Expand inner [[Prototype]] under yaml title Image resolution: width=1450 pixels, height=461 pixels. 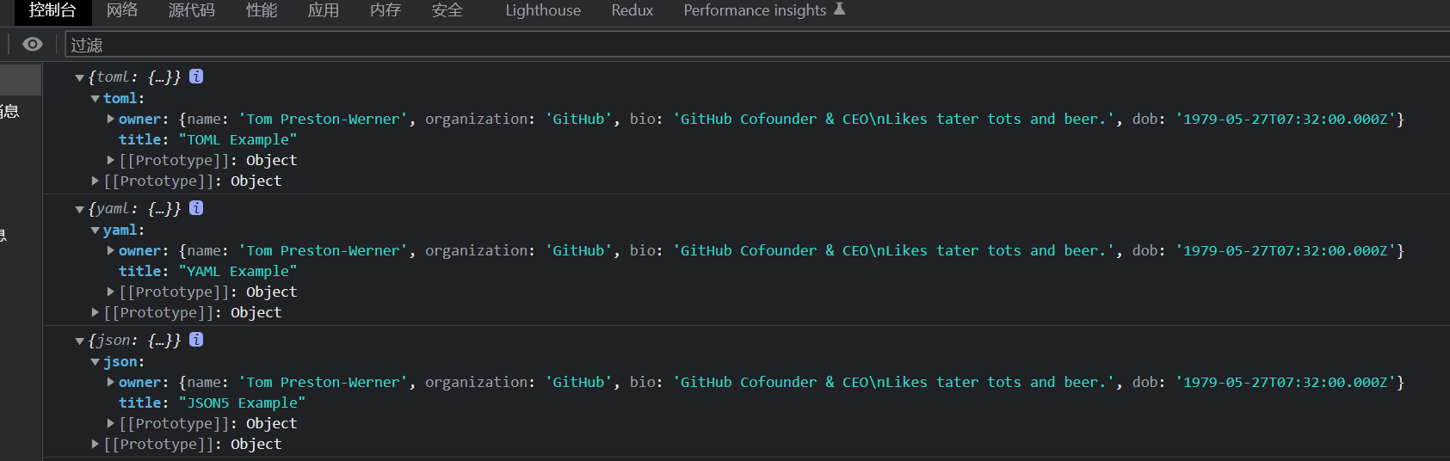pyautogui.click(x=111, y=292)
